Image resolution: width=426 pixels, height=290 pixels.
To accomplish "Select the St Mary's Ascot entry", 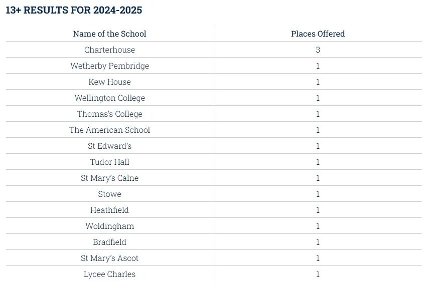I will tap(109, 258).
